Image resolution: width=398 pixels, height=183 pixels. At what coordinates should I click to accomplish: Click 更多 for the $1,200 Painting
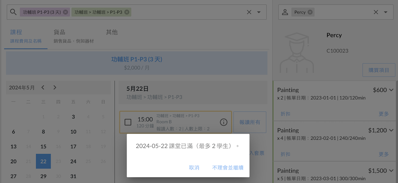click(384, 154)
